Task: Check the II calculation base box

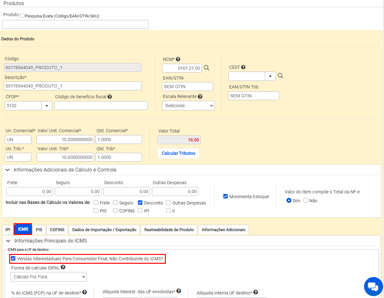Action: tap(168, 211)
